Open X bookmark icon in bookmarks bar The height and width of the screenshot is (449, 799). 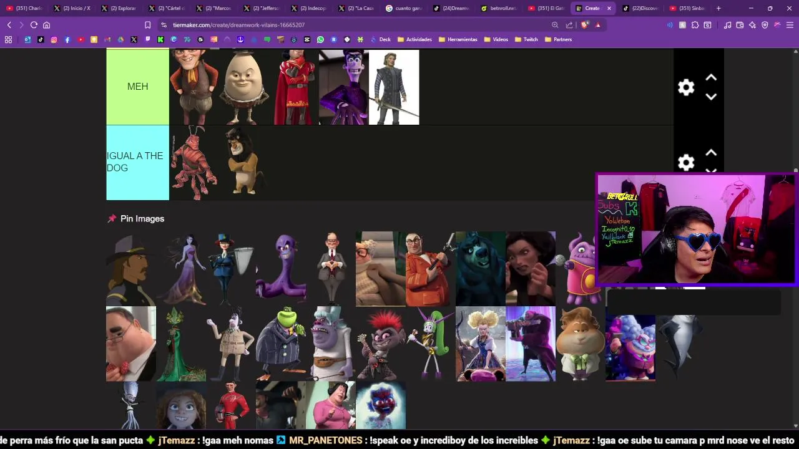click(x=134, y=39)
